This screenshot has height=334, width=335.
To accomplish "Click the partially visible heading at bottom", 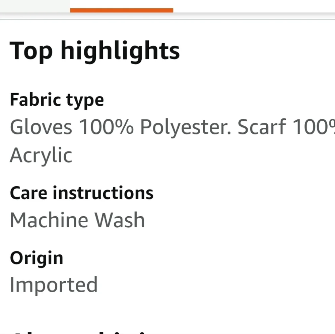I will 80,332.
